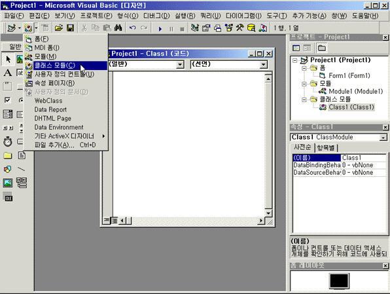
Task: Open the Add Form dropdown arrow
Action: pyautogui.click(x=36, y=28)
